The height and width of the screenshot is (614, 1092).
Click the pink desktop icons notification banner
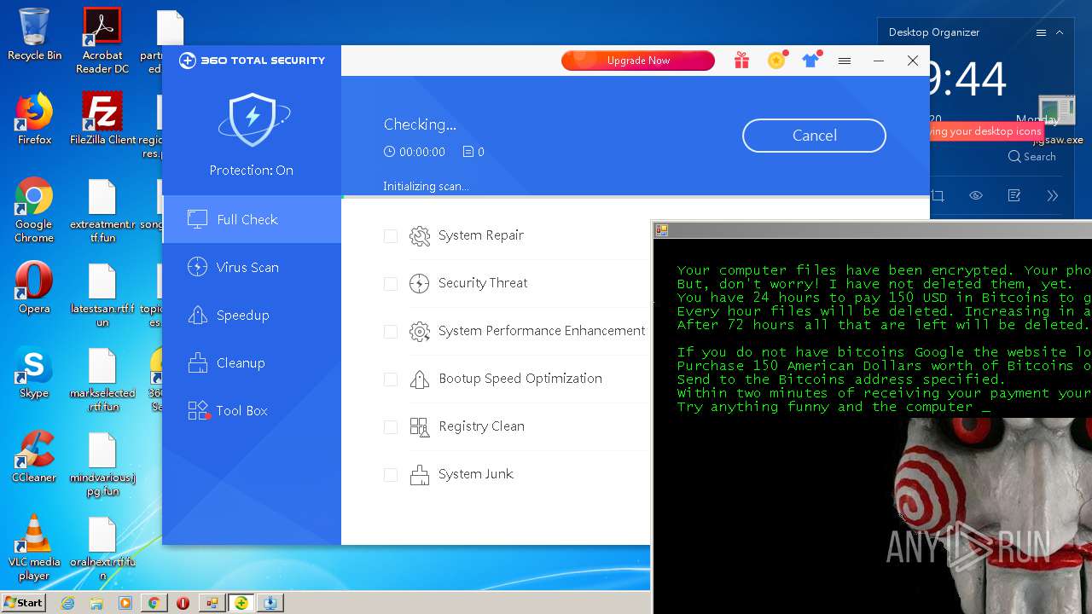coord(986,131)
